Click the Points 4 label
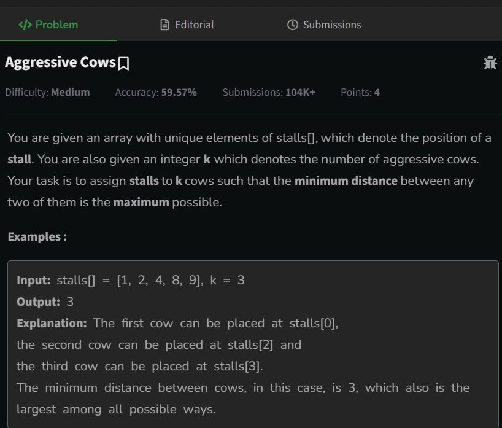502x428 pixels. [x=360, y=92]
